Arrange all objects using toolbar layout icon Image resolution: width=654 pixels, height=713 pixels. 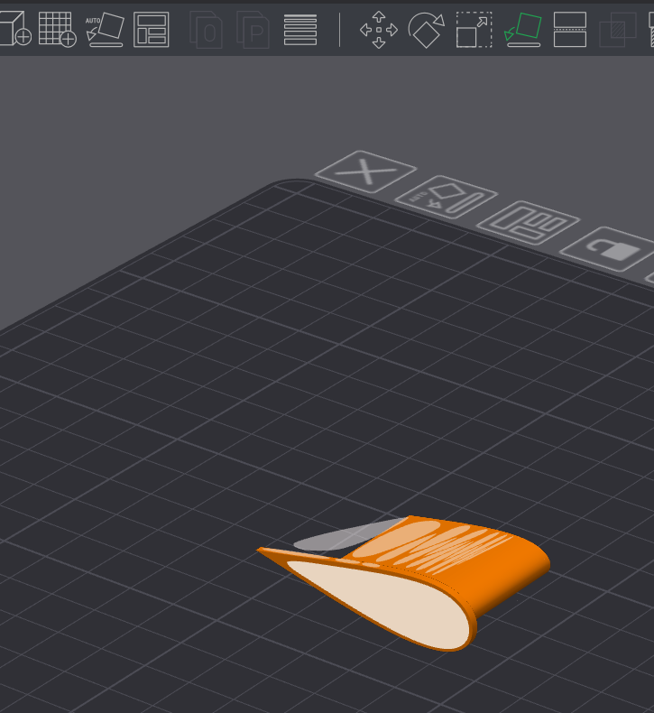(x=152, y=30)
